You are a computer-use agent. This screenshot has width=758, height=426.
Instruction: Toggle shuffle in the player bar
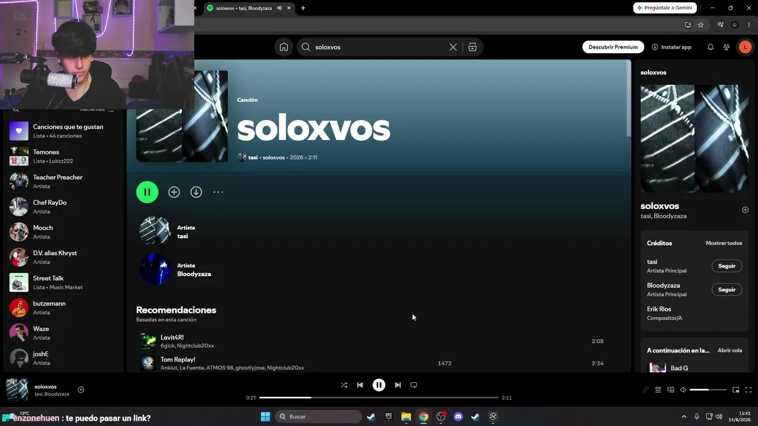click(x=344, y=385)
